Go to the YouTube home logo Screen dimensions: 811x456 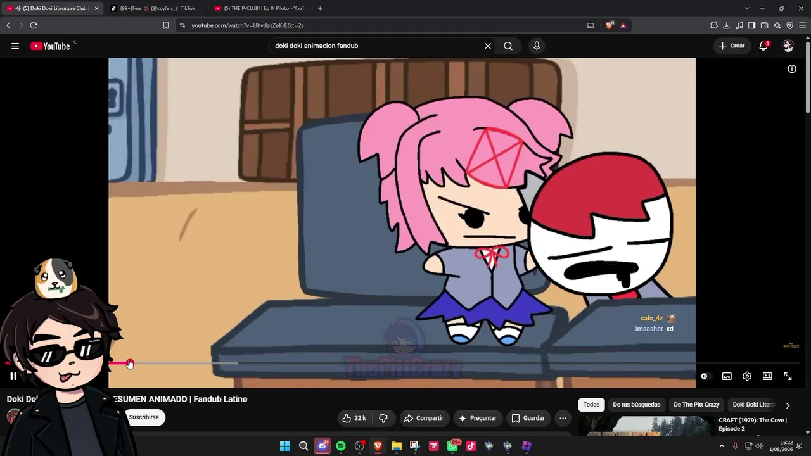tap(50, 46)
